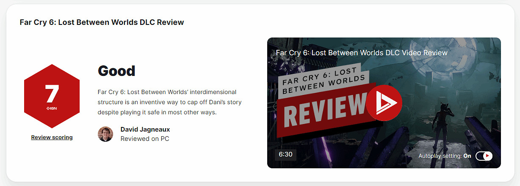Image resolution: width=520 pixels, height=186 pixels.
Task: Click the Good verdict heading
Action: 116,71
